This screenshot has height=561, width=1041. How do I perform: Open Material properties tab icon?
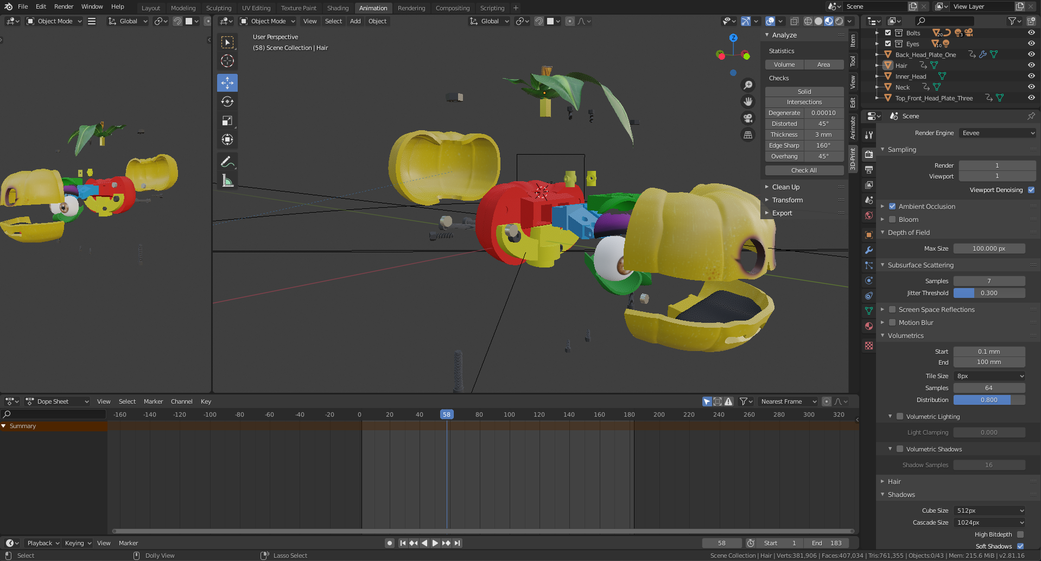click(869, 326)
